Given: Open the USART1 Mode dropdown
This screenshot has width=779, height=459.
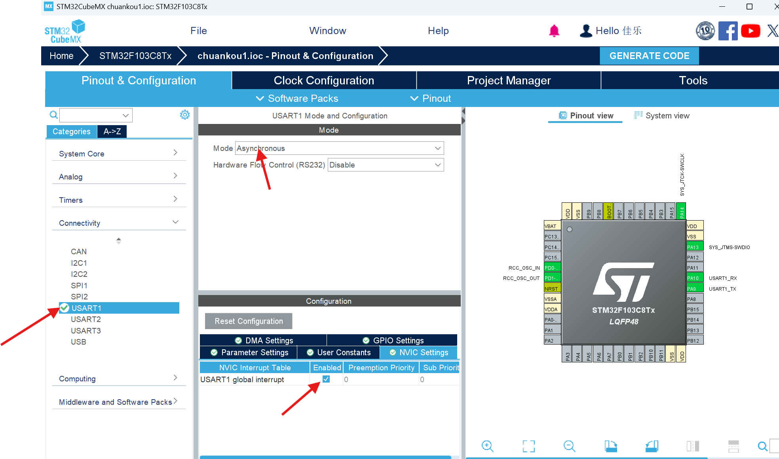Looking at the screenshot, I should (340, 148).
